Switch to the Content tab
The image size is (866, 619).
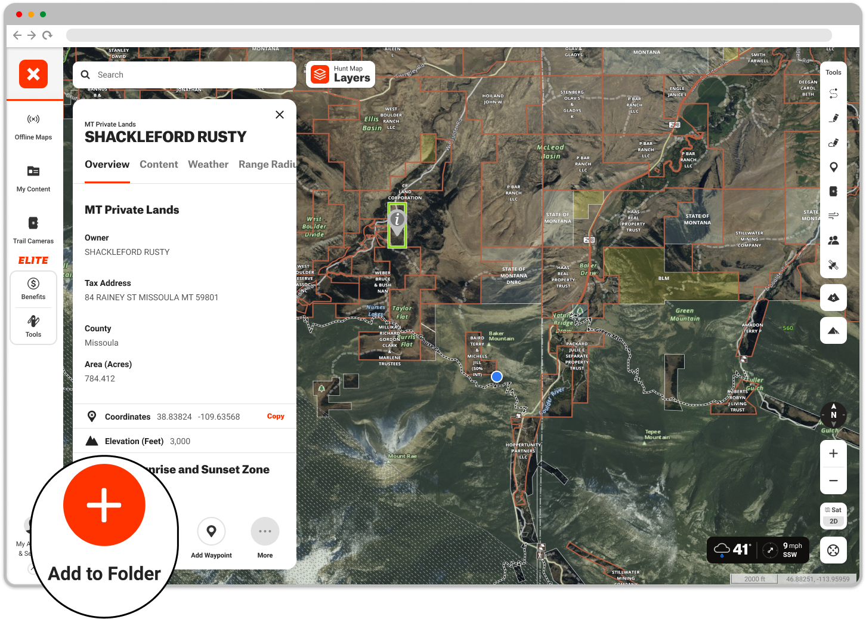pos(159,164)
